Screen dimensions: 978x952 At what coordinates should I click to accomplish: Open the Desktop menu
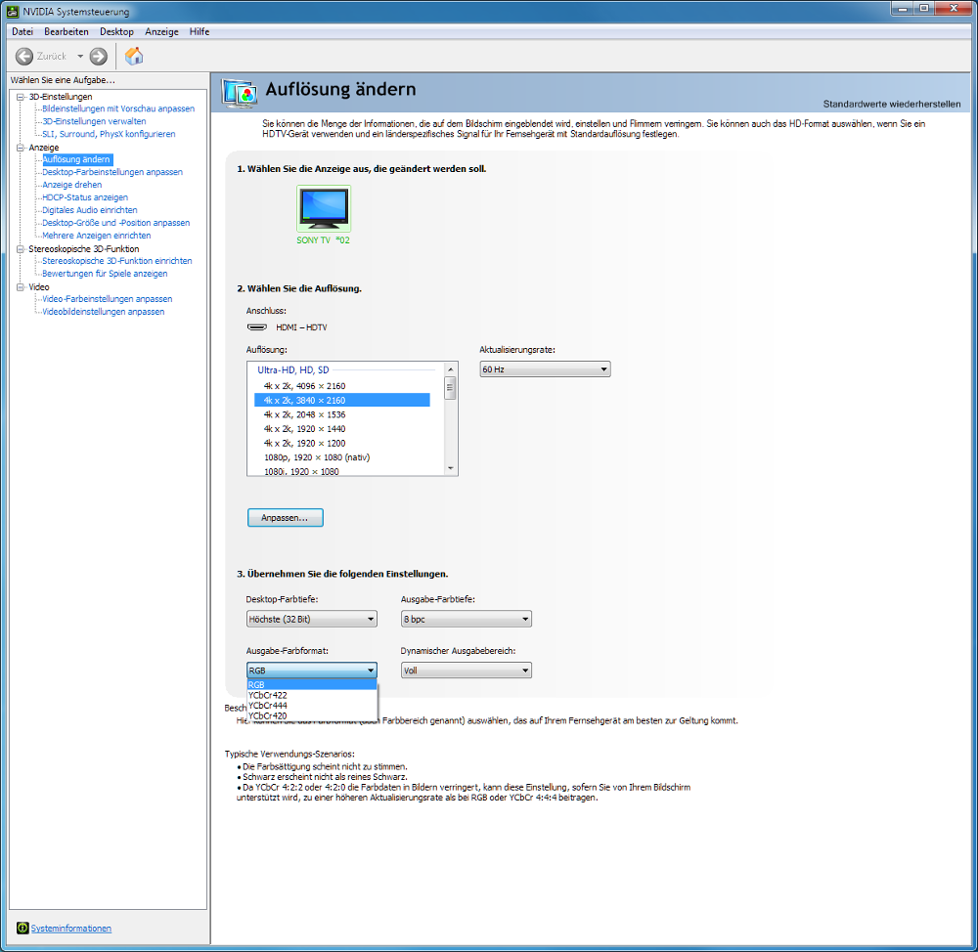click(x=116, y=32)
